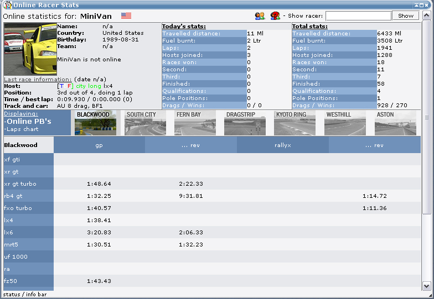Click the vertical scrollbar thumb

426,117
